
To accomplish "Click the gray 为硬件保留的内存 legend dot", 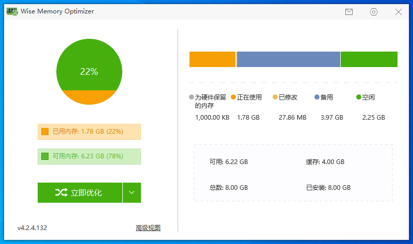I will tap(192, 97).
